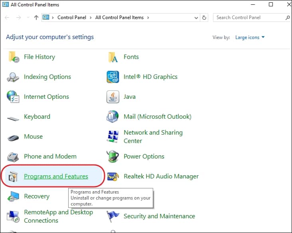Navigate back with the back arrow

click(7, 18)
